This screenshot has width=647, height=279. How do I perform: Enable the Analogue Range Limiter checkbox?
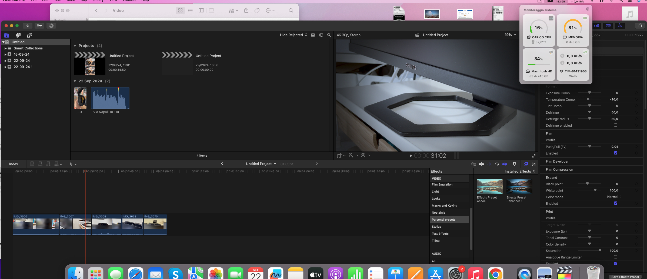click(615, 257)
